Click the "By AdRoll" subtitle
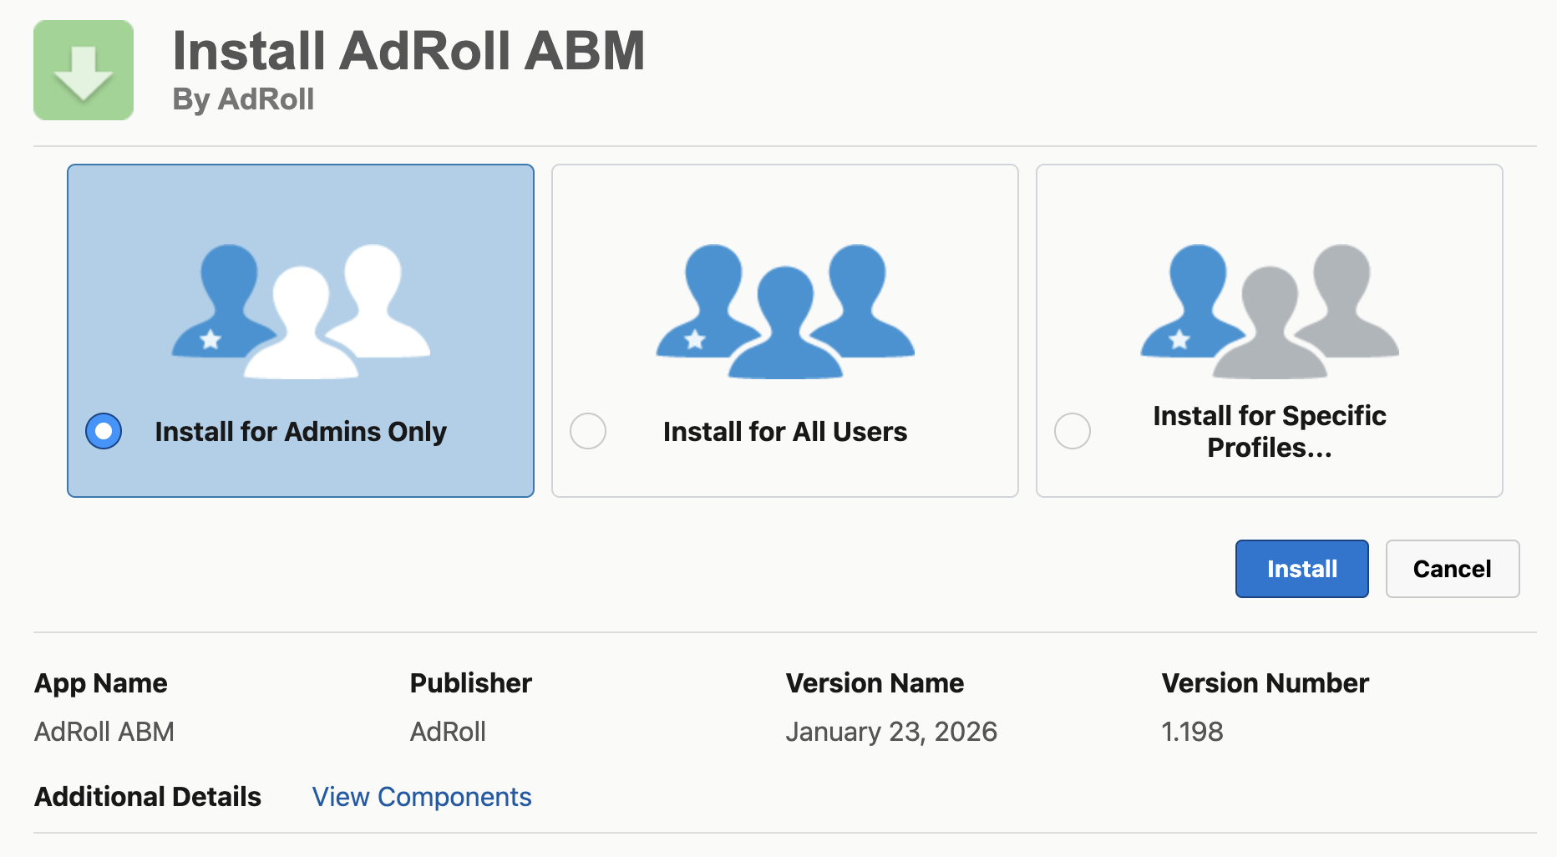This screenshot has width=1557, height=857. click(x=243, y=99)
